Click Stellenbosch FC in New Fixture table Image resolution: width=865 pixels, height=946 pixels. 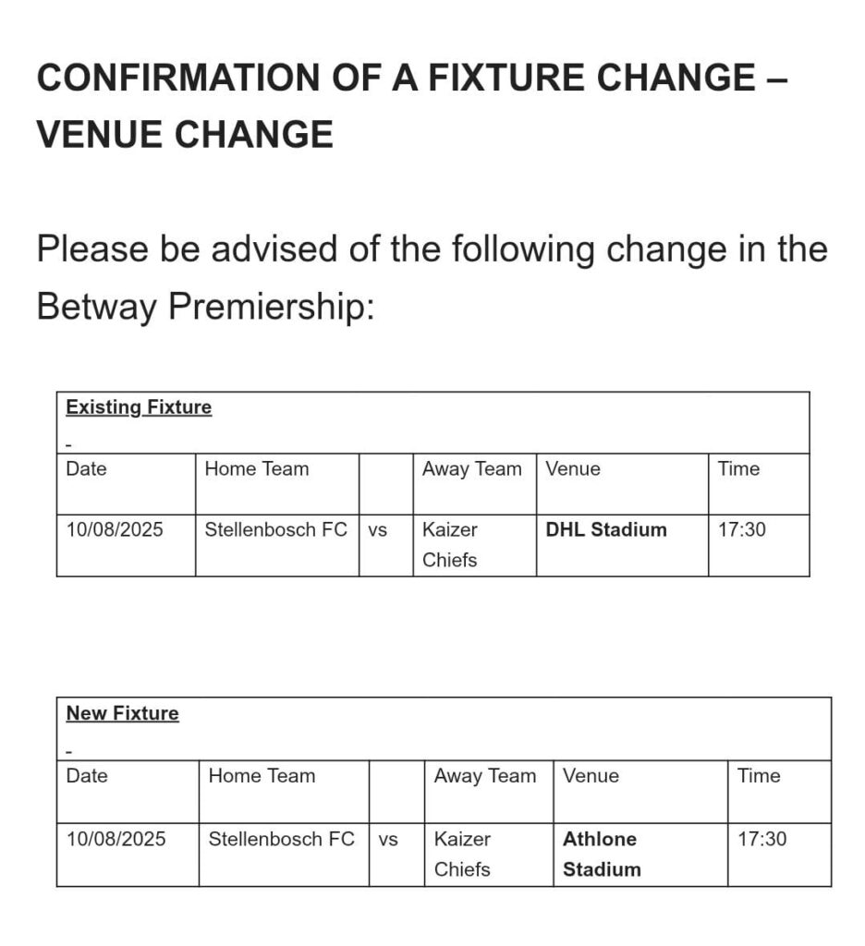[x=281, y=839]
